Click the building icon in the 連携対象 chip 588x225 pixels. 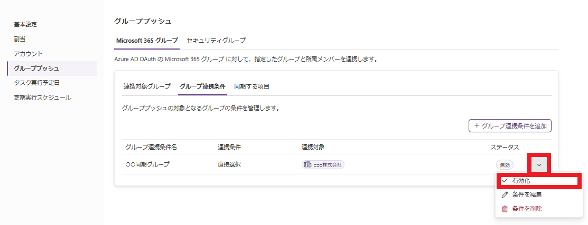coord(307,164)
